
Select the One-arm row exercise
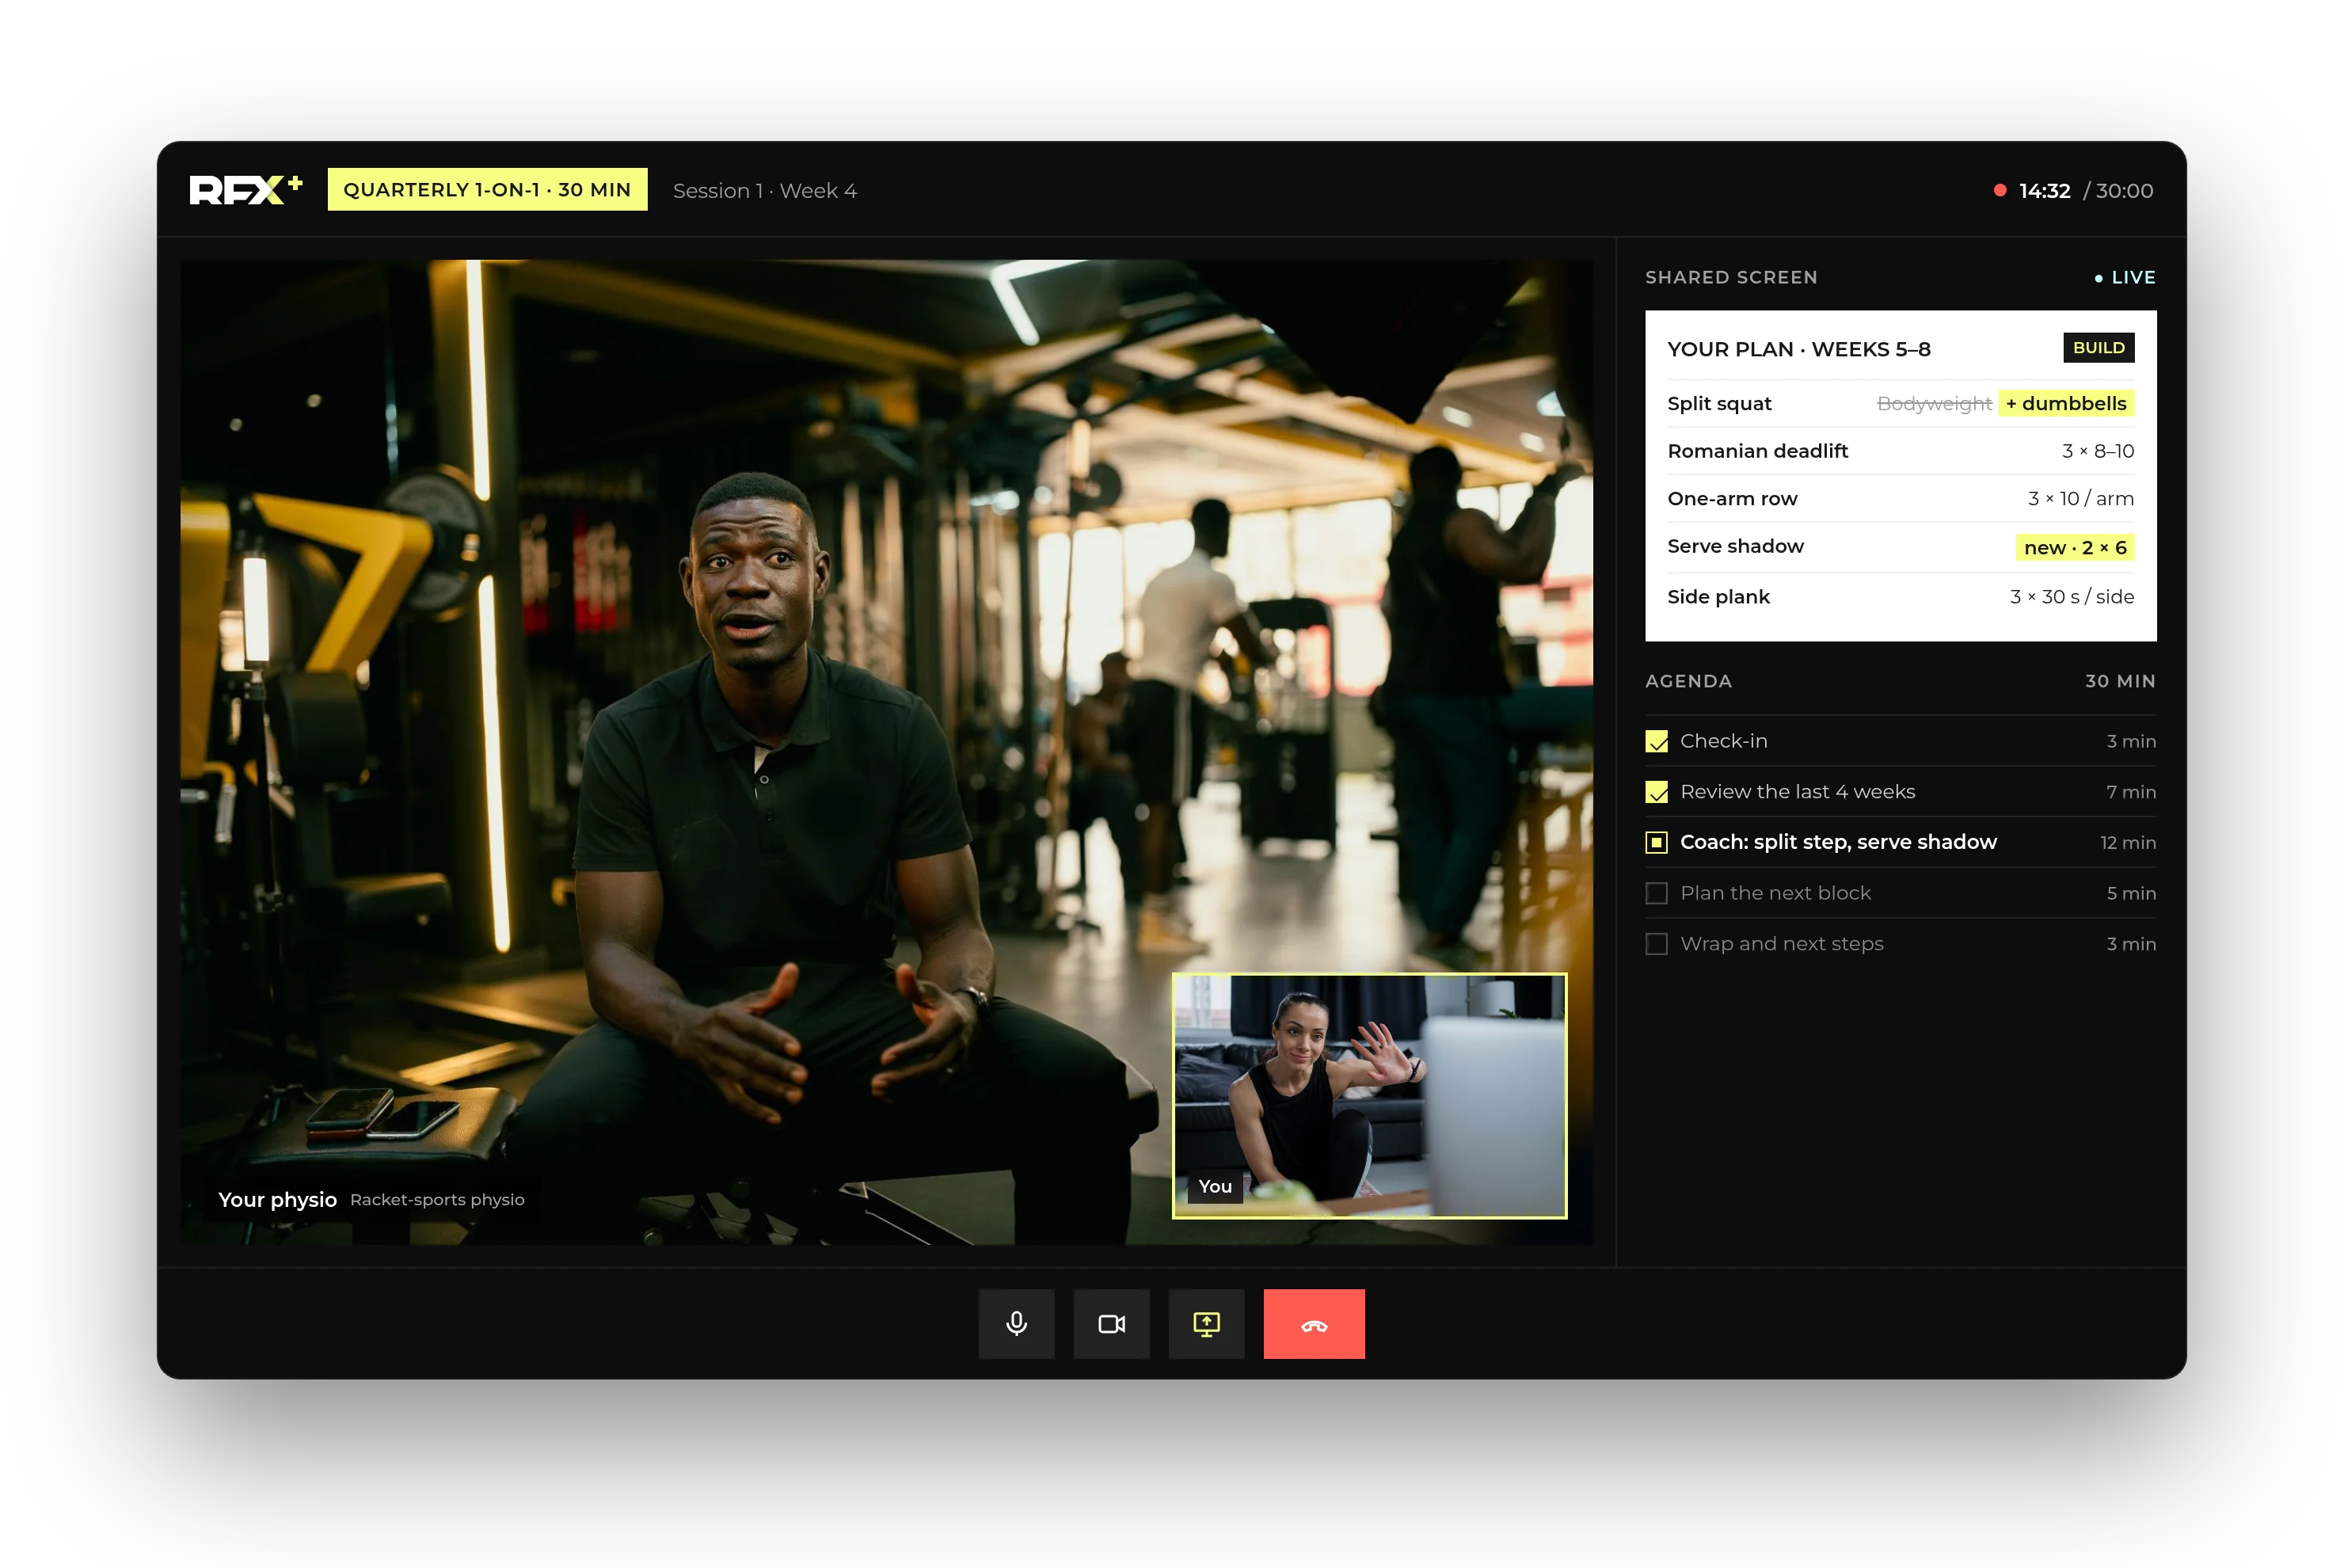tap(1900, 498)
